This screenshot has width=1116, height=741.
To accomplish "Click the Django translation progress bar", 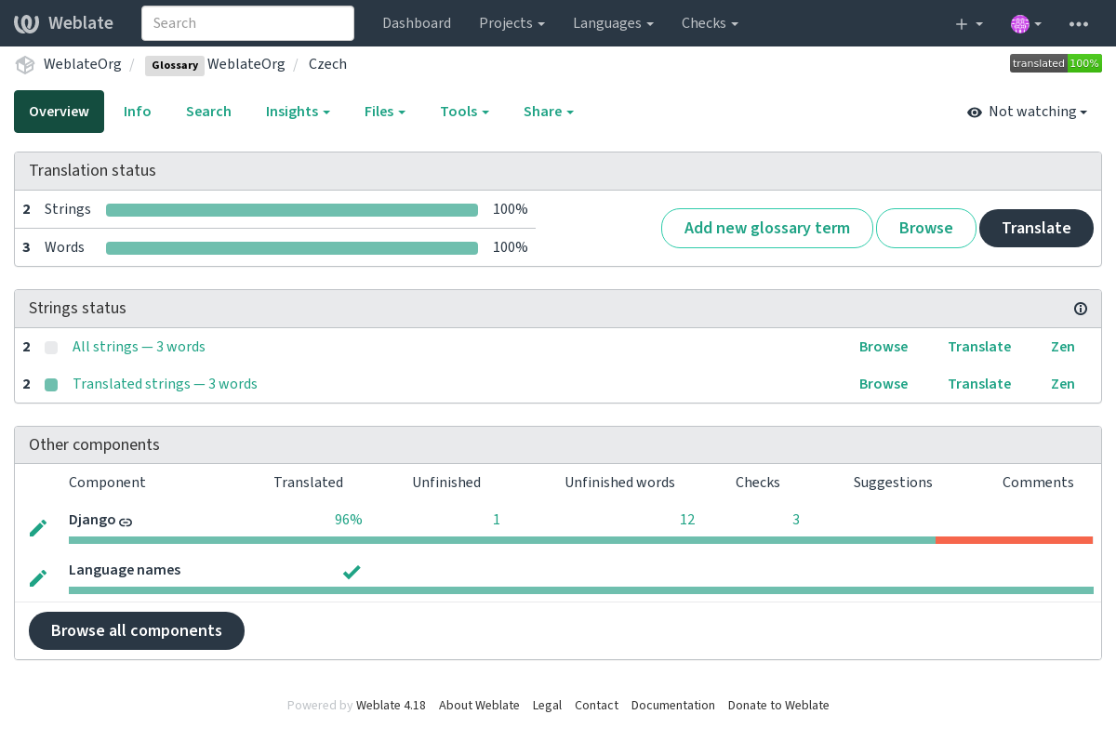I will 580,540.
